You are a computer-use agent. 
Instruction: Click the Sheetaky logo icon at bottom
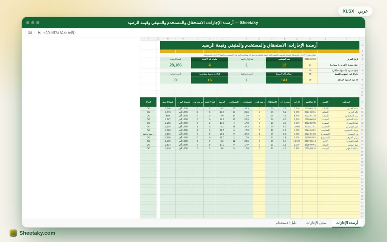13,233
